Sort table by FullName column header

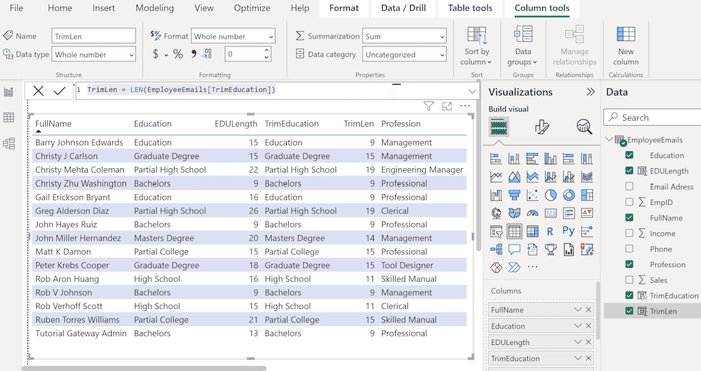pos(53,124)
